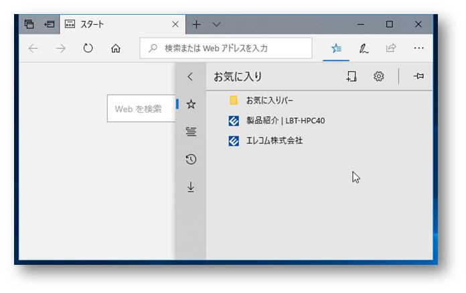Image resolution: width=466 pixels, height=293 pixels.
Task: Minimize the Edge window
Action: click(x=360, y=24)
